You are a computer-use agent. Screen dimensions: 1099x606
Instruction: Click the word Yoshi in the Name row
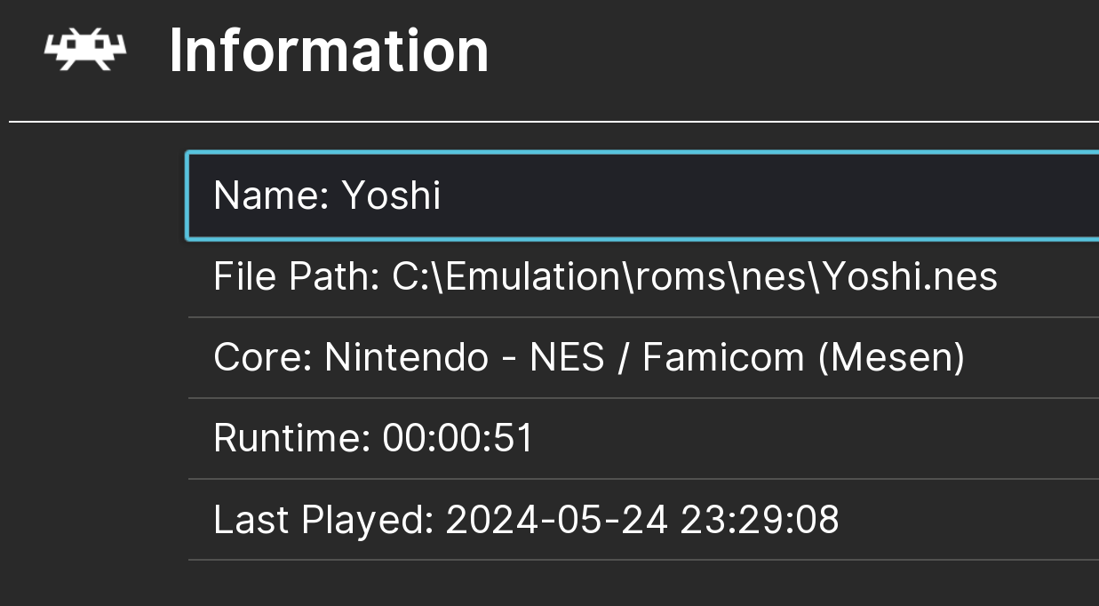pos(392,195)
